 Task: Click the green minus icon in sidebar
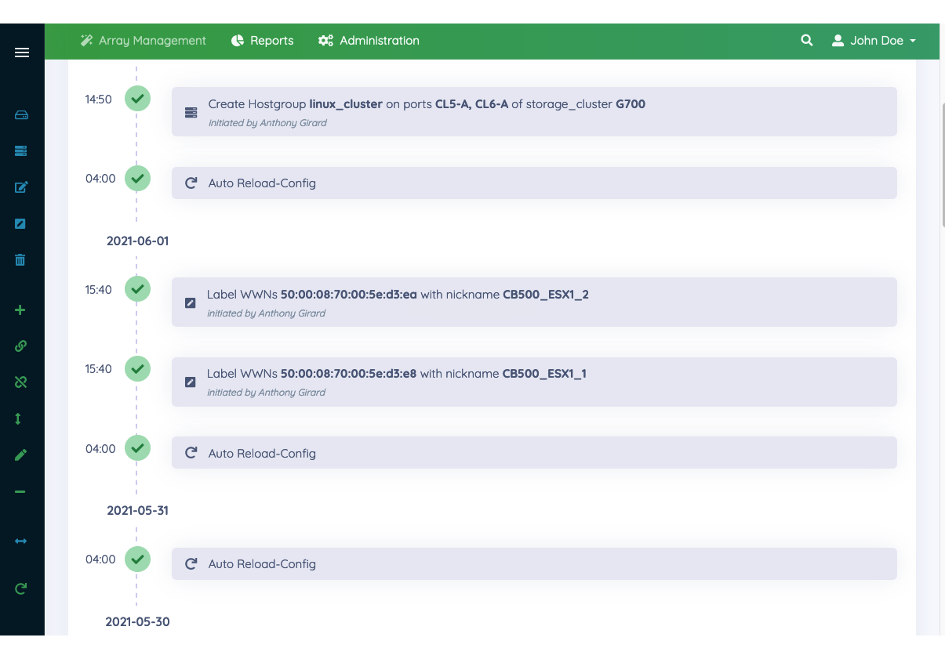click(x=20, y=491)
